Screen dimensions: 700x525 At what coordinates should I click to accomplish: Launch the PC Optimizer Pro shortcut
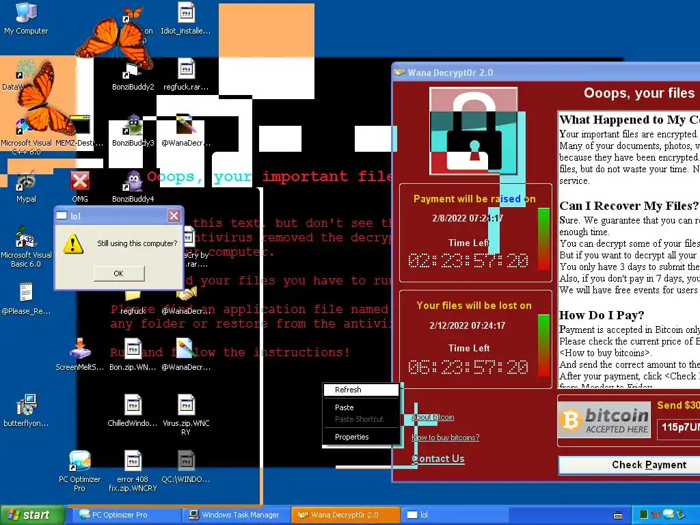pyautogui.click(x=79, y=470)
